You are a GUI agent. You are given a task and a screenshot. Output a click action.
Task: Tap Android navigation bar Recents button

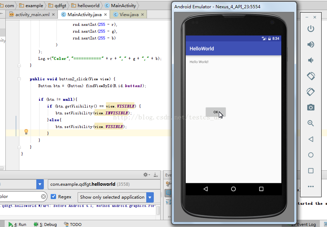[261, 189]
